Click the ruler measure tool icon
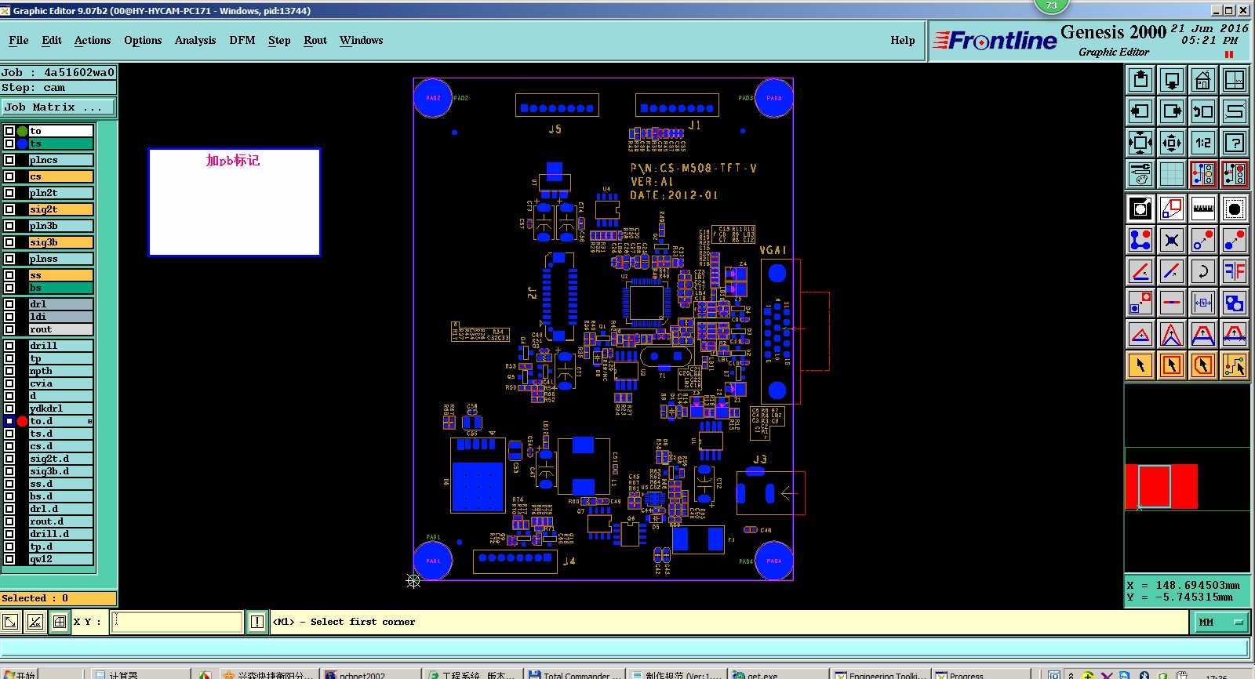The height and width of the screenshot is (679, 1255). [x=1203, y=209]
